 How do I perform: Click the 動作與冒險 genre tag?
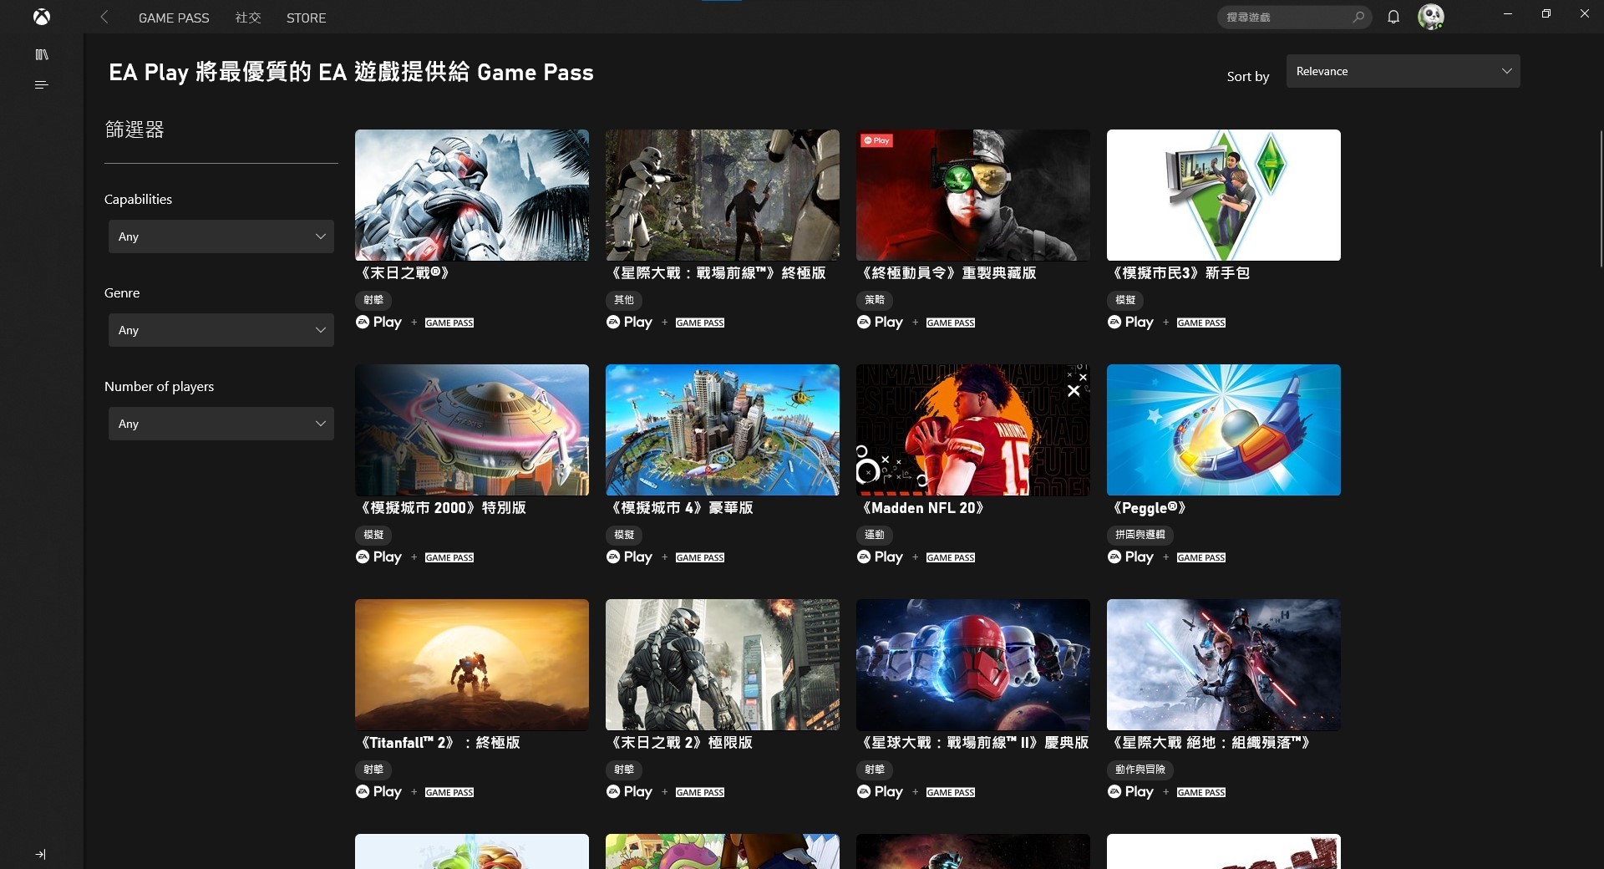point(1140,770)
